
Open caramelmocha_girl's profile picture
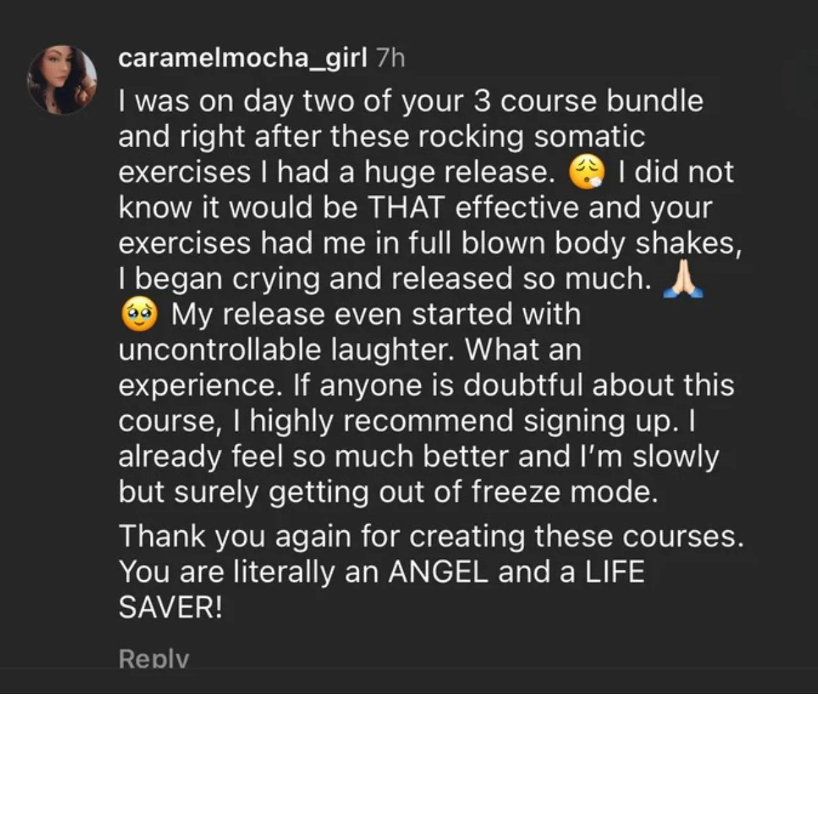[62, 80]
